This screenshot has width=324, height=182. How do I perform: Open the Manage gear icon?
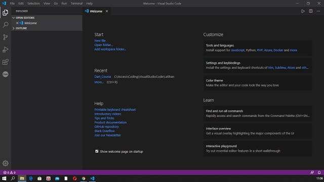pyautogui.click(x=6, y=163)
